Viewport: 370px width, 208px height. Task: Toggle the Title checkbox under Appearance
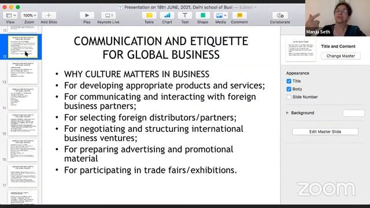[289, 81]
